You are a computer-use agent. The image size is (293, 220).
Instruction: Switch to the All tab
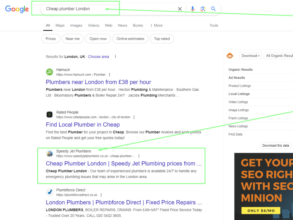tap(48, 26)
